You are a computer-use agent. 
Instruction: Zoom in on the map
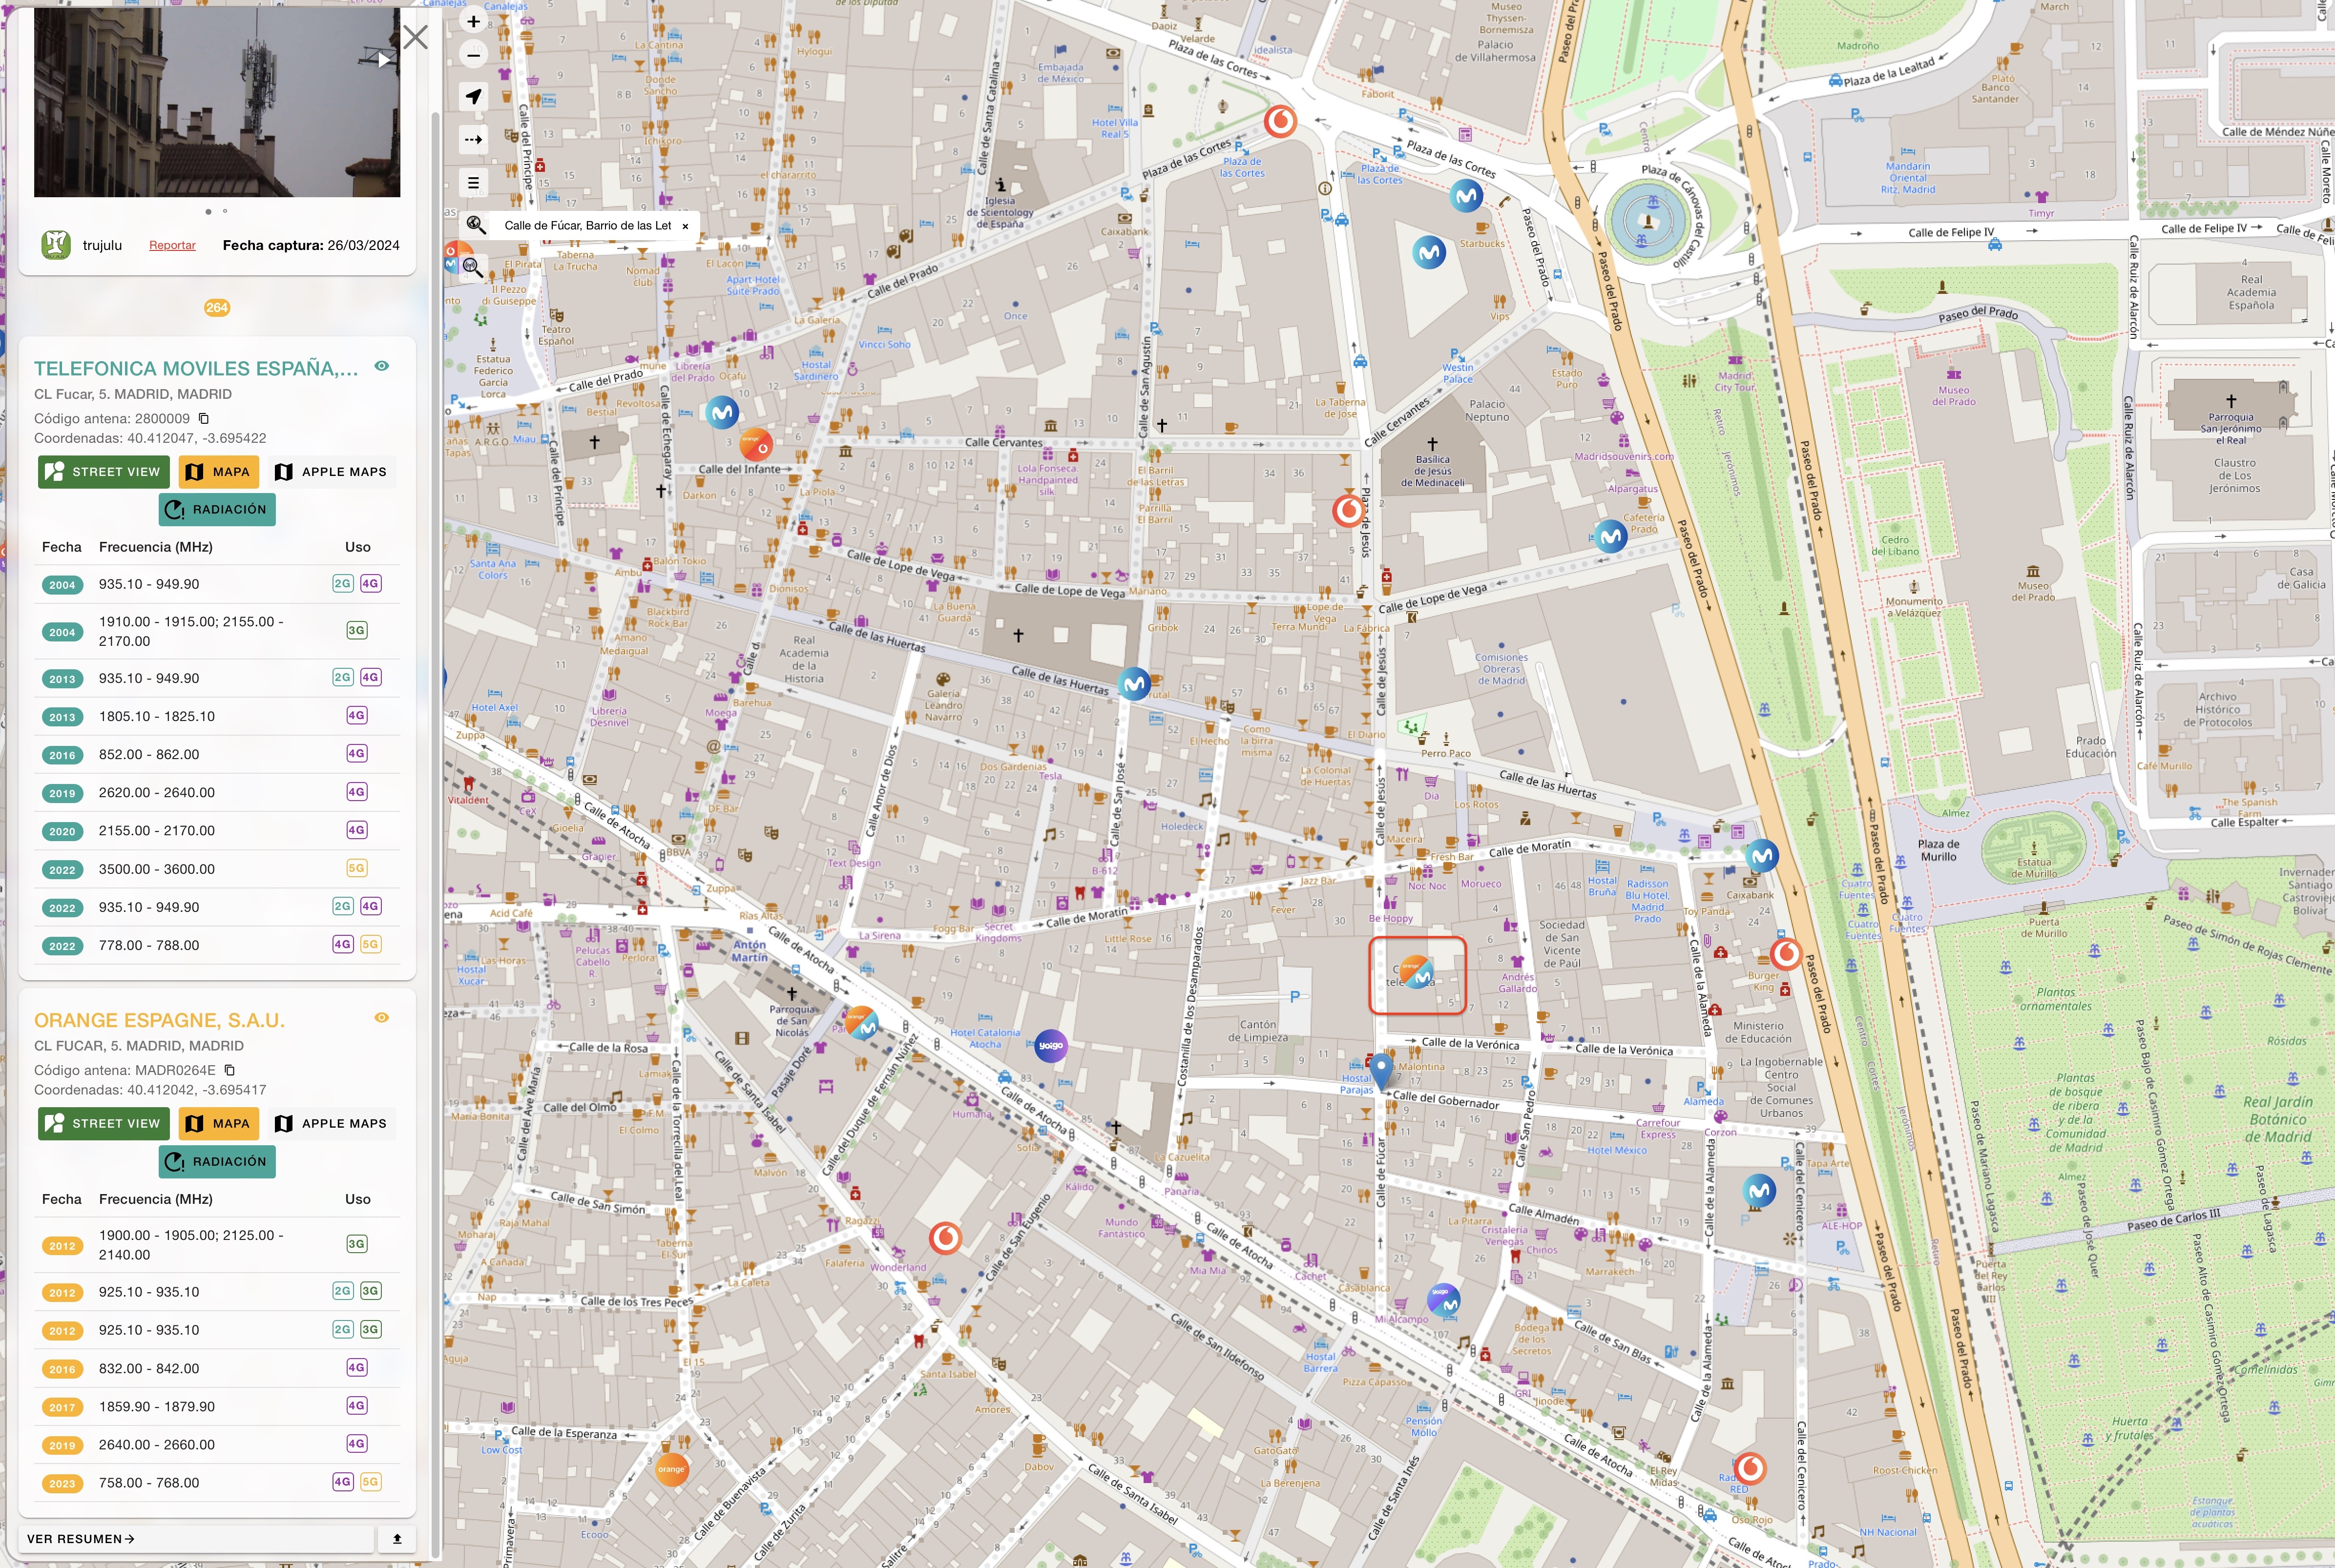point(474,21)
